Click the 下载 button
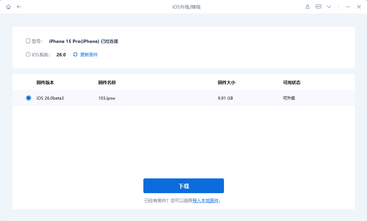 pyautogui.click(x=183, y=186)
